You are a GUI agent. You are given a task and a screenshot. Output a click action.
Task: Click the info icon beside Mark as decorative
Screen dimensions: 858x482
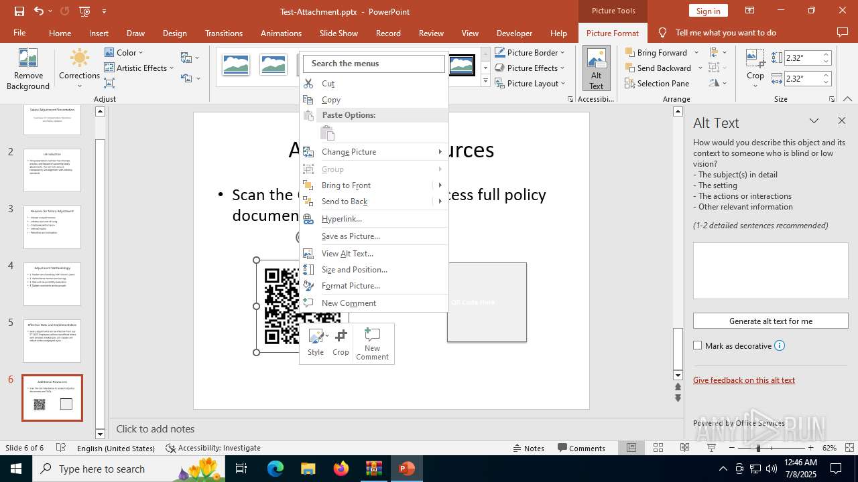pos(780,345)
